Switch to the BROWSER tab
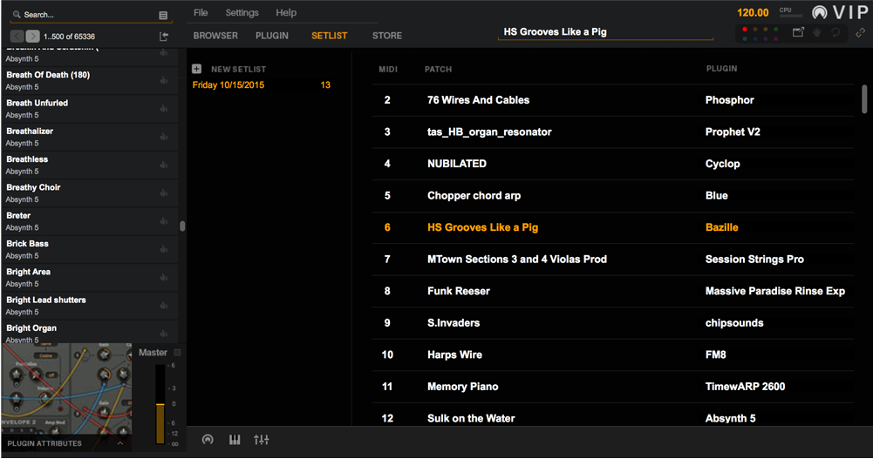873x459 pixels. tap(215, 36)
